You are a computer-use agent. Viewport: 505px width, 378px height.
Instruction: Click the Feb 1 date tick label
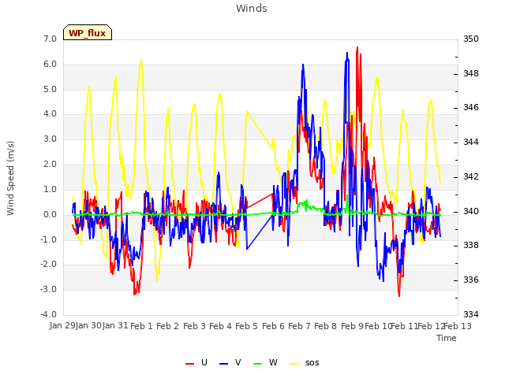[141, 326]
